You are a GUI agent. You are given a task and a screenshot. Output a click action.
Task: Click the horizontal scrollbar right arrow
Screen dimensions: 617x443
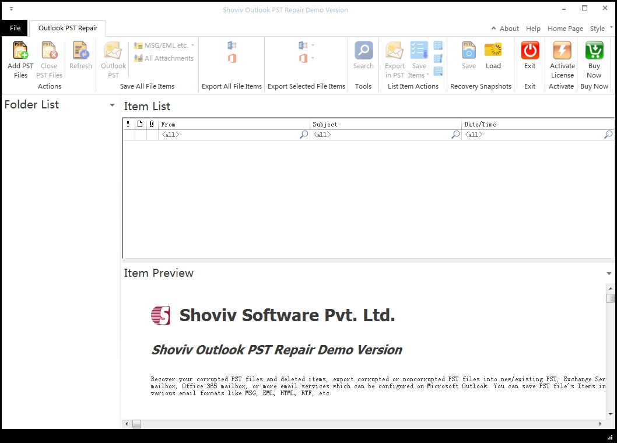pyautogui.click(x=601, y=424)
